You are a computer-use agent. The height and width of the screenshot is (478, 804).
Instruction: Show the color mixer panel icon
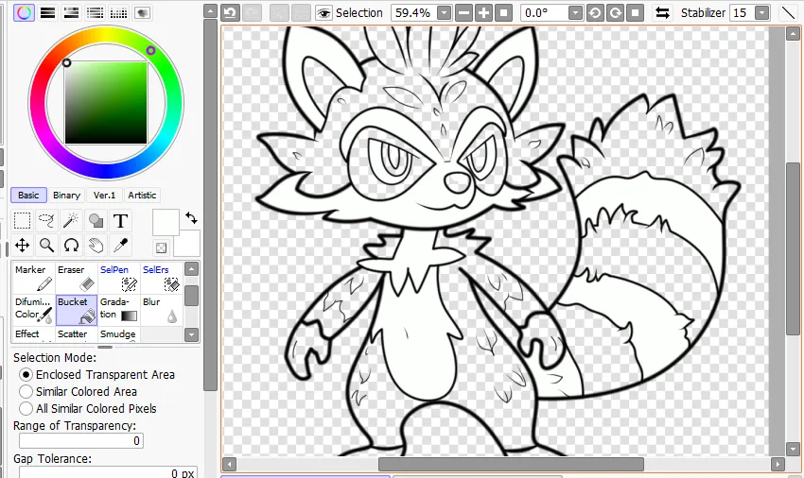tap(95, 12)
